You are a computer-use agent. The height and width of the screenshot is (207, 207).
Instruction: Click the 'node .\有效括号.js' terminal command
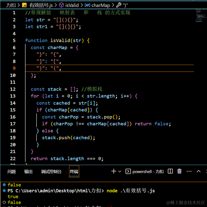coord(131,191)
